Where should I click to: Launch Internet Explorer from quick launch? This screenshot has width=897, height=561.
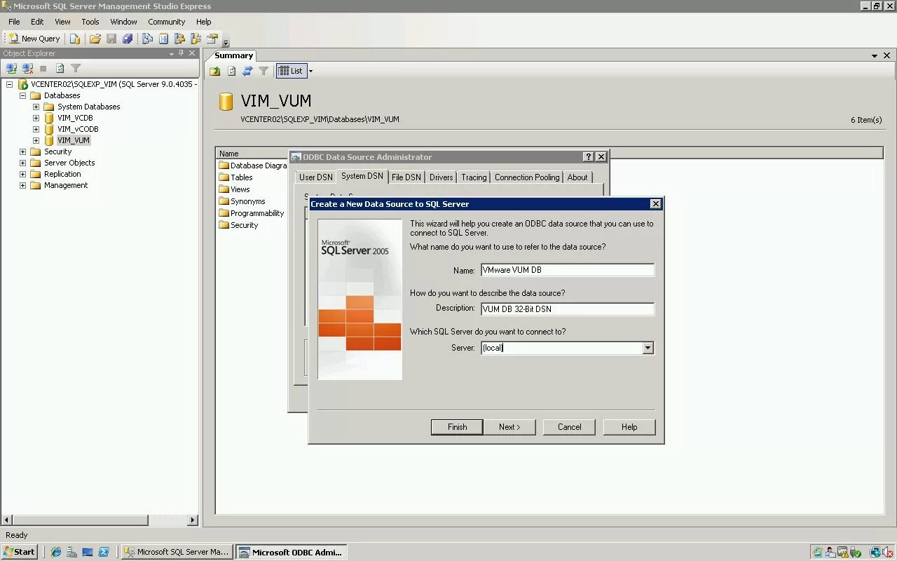tap(56, 552)
